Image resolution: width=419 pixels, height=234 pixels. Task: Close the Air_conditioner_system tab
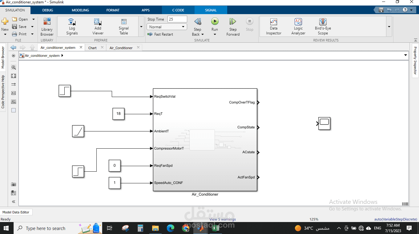81,47
